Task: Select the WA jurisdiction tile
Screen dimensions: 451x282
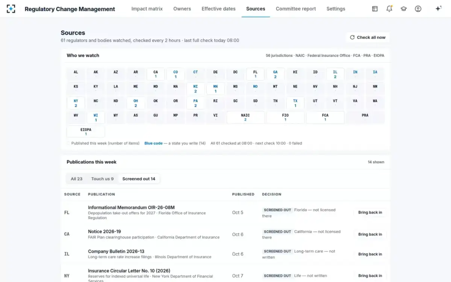Action: click(375, 103)
